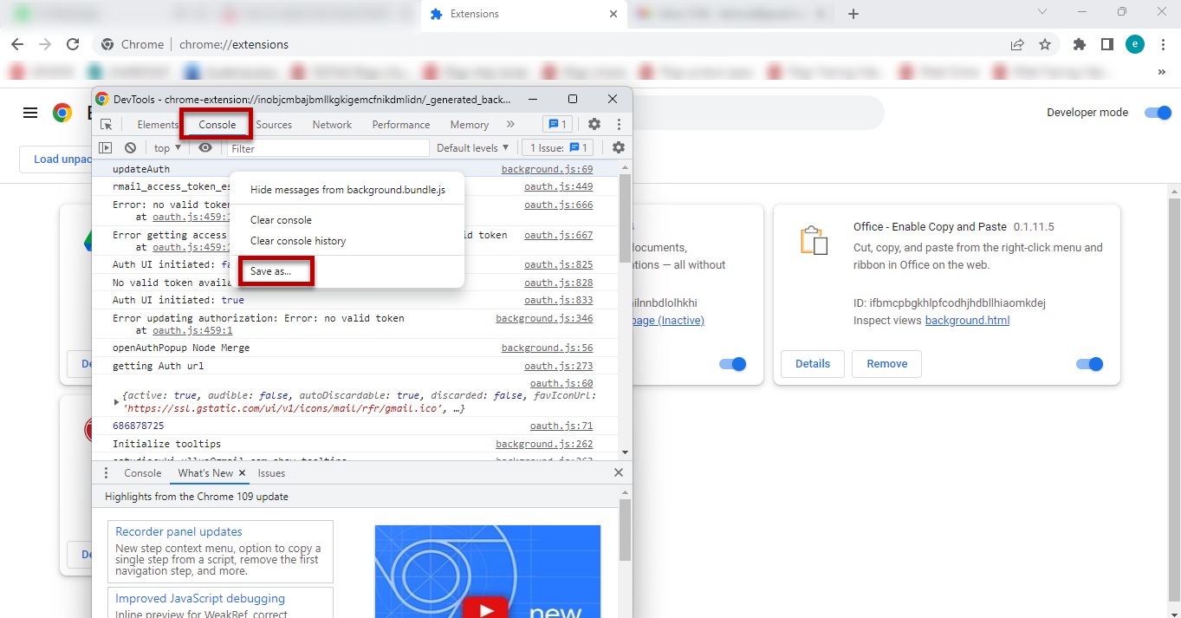Screen dimensions: 1181x618
Task: Select the Console tab in bottom drawer
Action: (143, 473)
